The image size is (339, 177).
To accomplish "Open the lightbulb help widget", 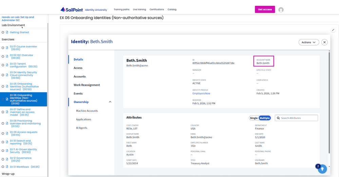I will click(x=322, y=169).
